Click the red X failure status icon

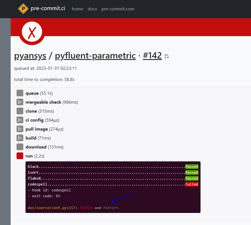(x=32, y=32)
